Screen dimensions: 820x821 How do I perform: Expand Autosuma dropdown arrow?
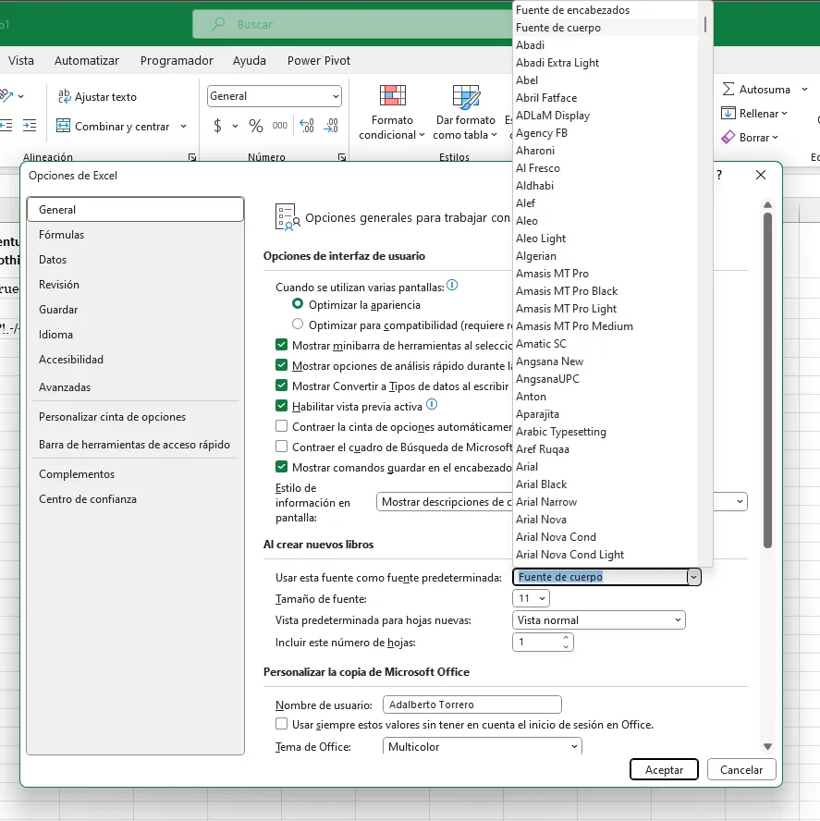tap(805, 90)
